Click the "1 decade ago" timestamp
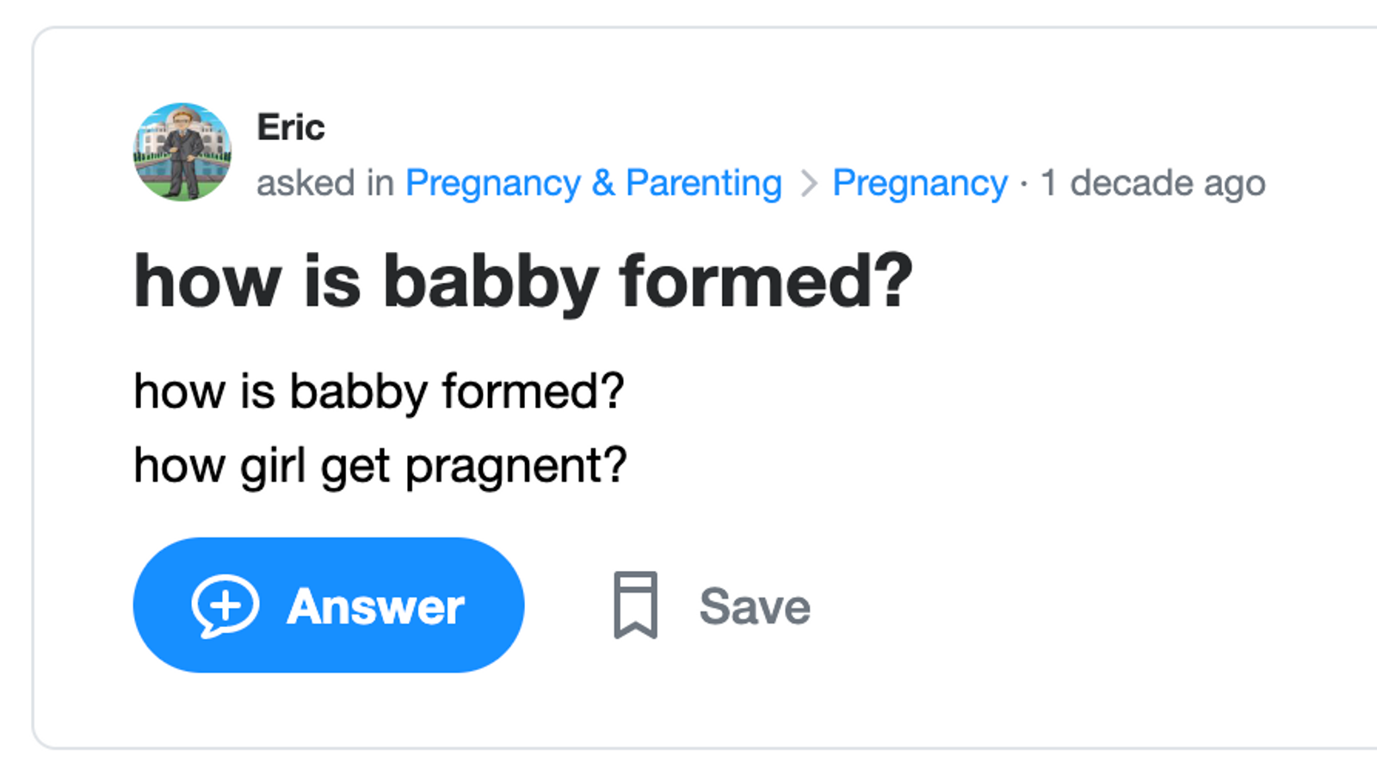This screenshot has height=774, width=1377. tap(1152, 183)
